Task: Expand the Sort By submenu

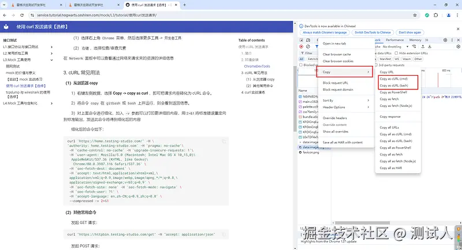Action: [346, 100]
